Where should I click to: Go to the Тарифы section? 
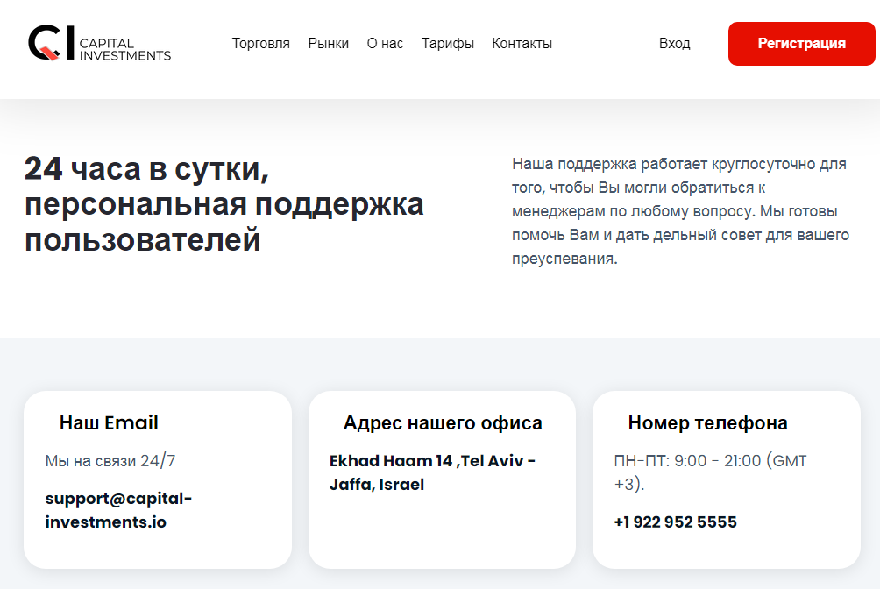(x=448, y=43)
